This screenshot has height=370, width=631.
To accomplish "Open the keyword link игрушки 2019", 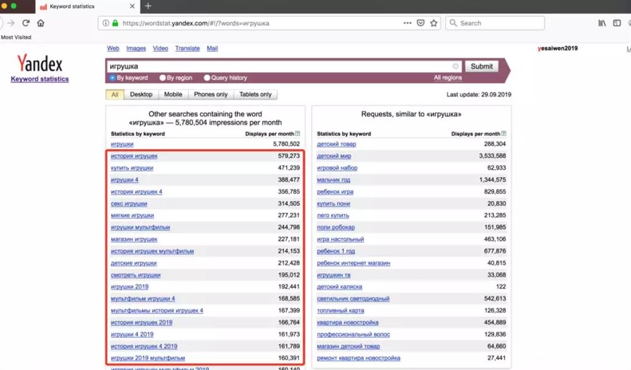I will 129,287.
